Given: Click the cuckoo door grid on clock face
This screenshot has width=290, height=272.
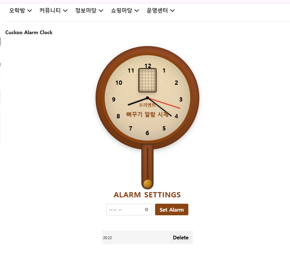Looking at the screenshot, I should (x=147, y=80).
